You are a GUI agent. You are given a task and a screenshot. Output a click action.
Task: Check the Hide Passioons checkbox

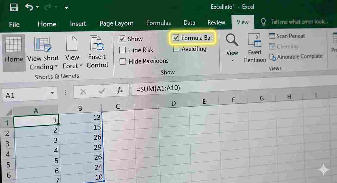pyautogui.click(x=123, y=61)
